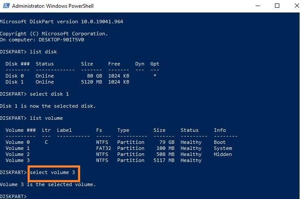The height and width of the screenshot is (199, 300).
Task: Click the Volume 3 is the selected volume message
Action: pos(47,184)
